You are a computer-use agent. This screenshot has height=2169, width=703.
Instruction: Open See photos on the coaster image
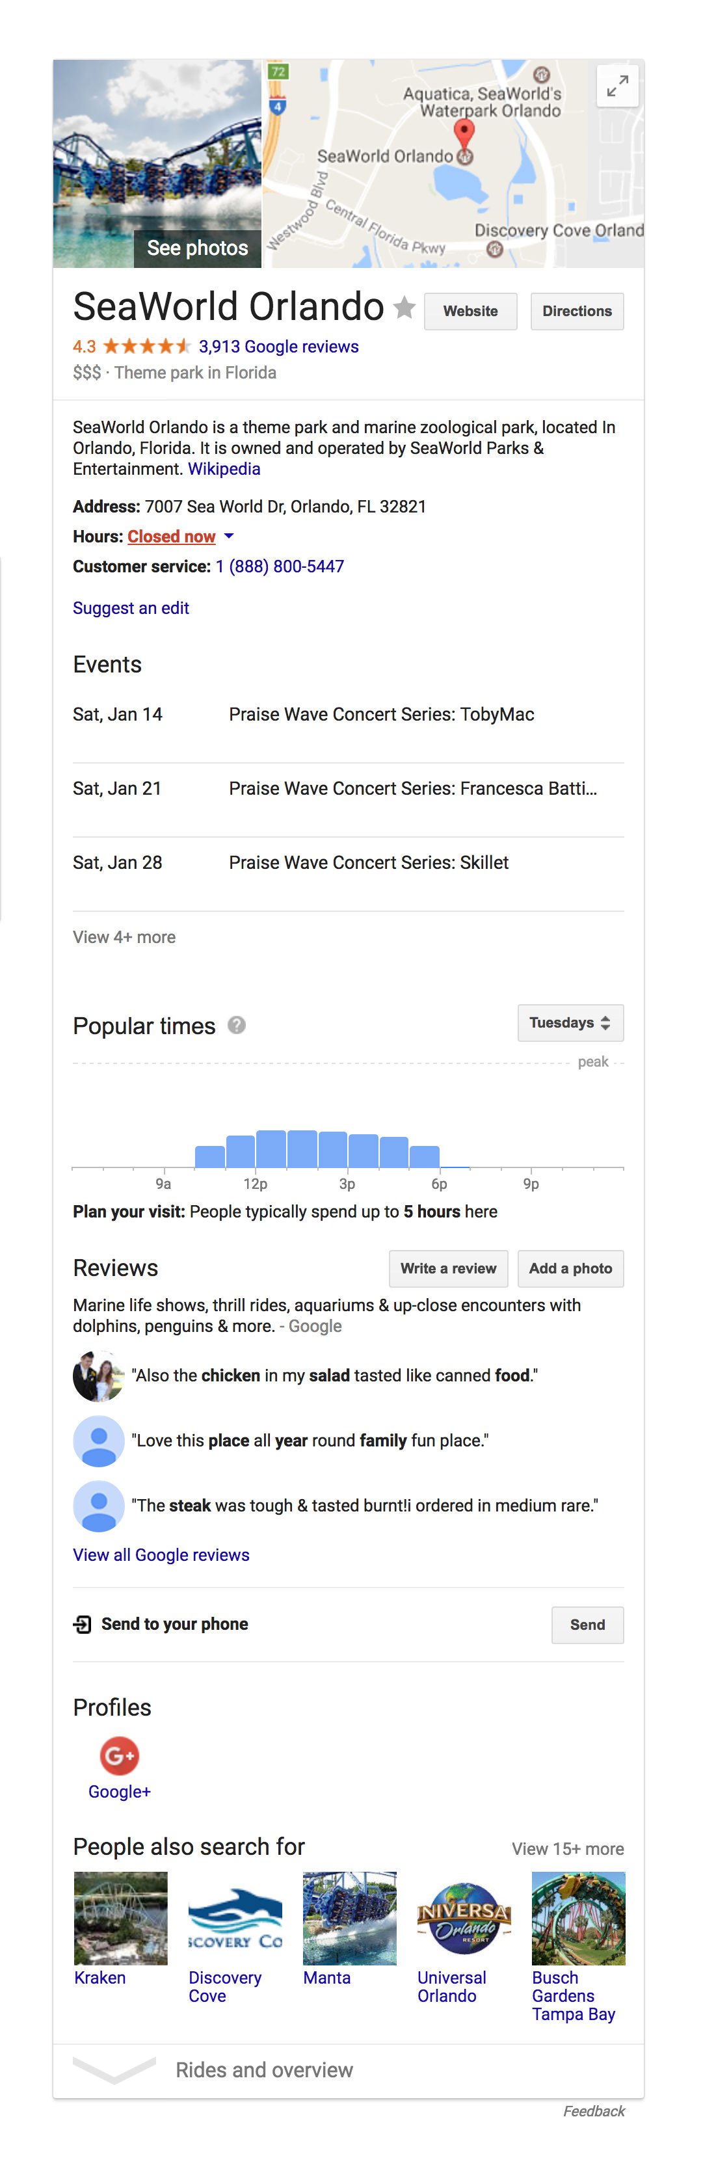click(x=198, y=248)
